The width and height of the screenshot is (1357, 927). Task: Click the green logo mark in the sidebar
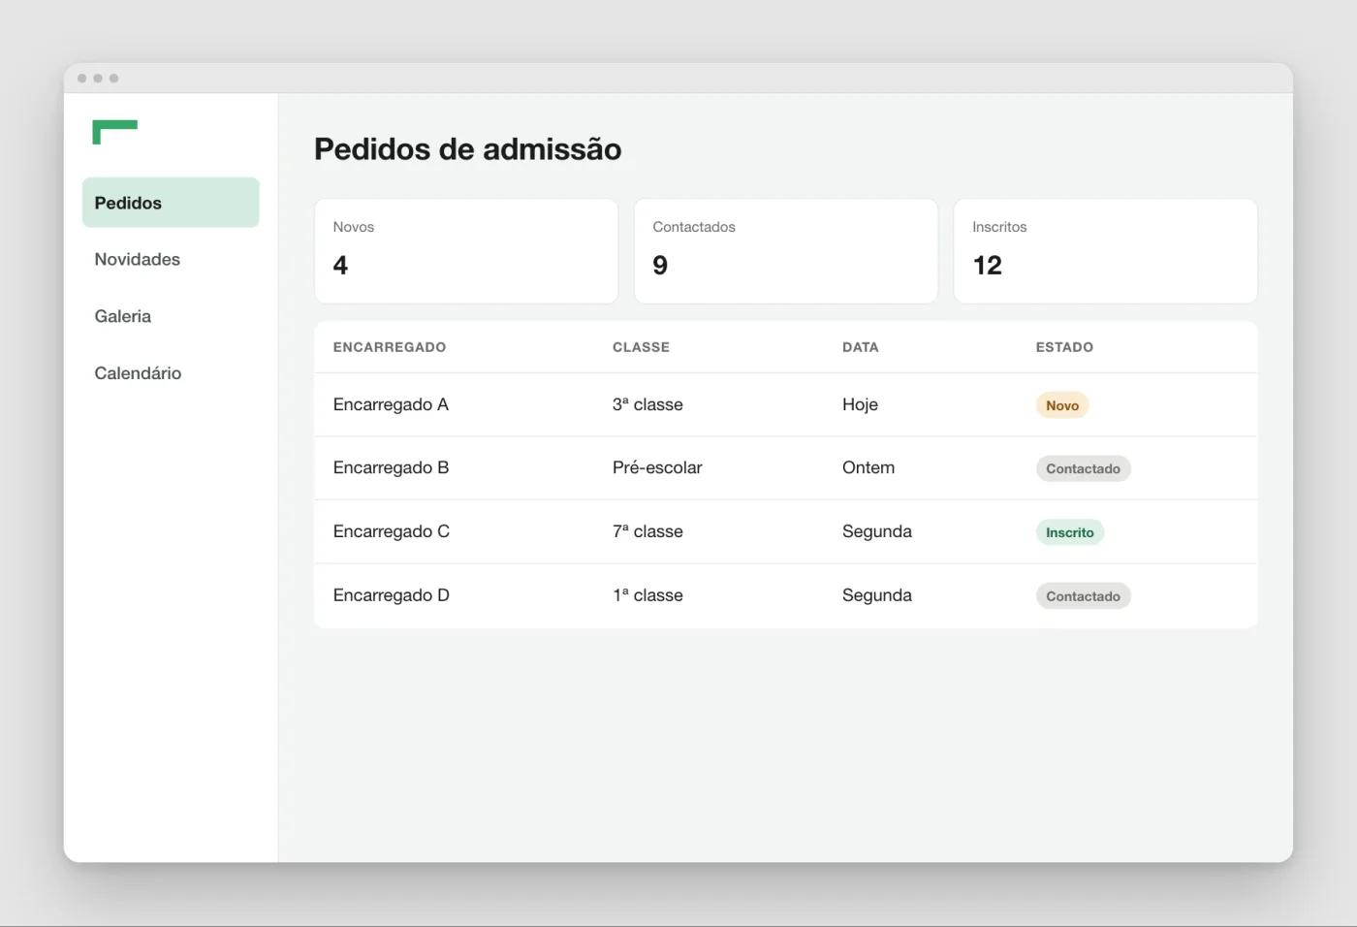tap(114, 132)
